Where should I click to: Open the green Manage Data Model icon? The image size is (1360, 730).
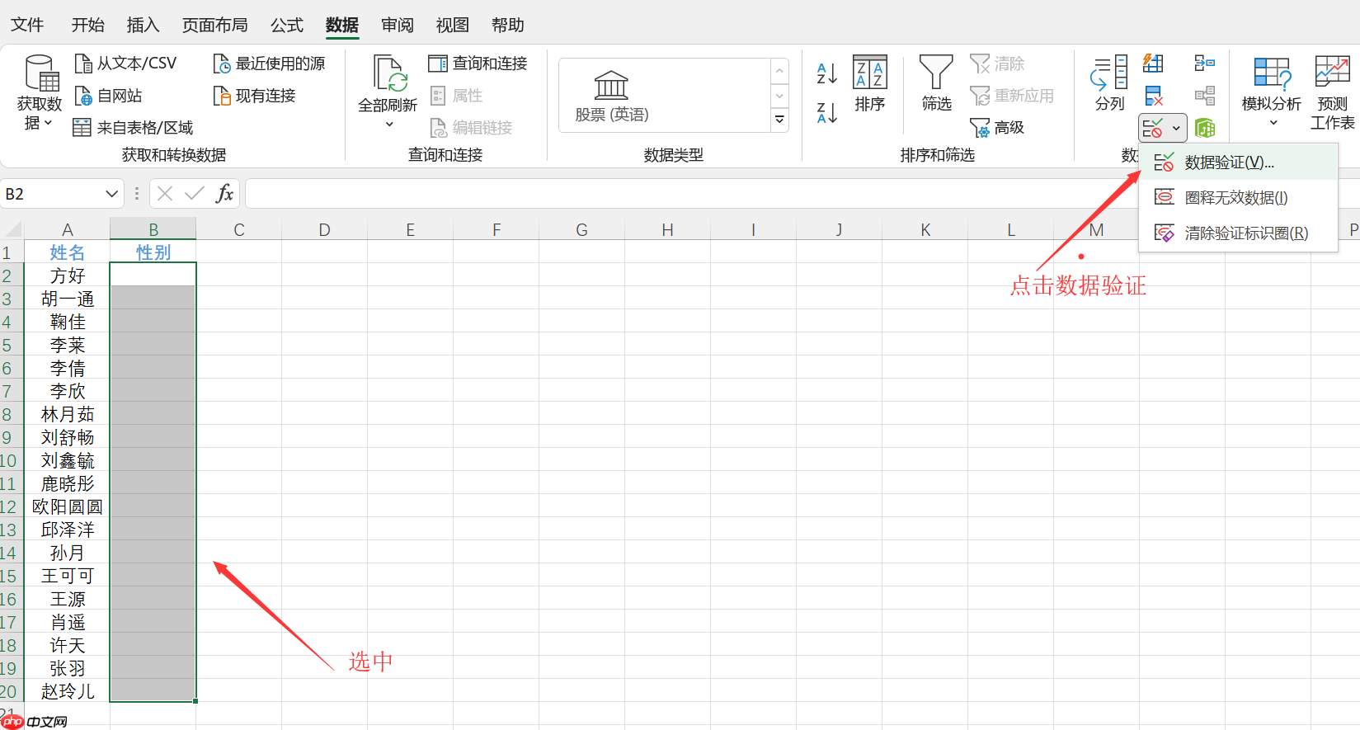tap(1205, 128)
